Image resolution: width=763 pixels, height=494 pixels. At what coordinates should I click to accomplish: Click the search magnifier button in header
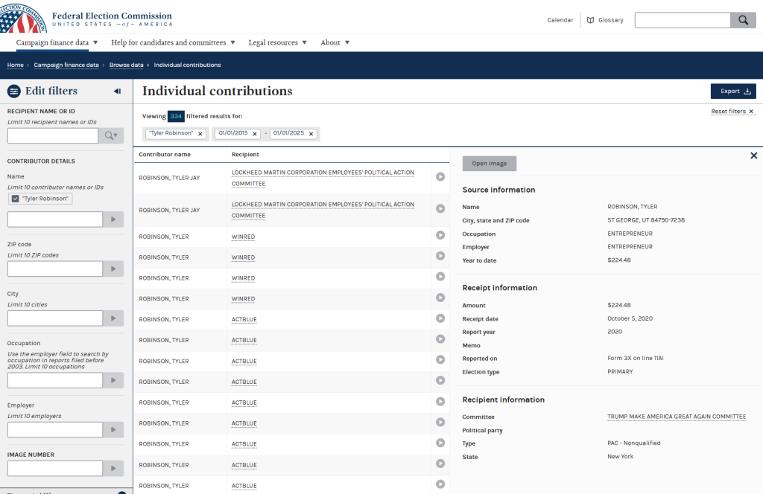743,20
